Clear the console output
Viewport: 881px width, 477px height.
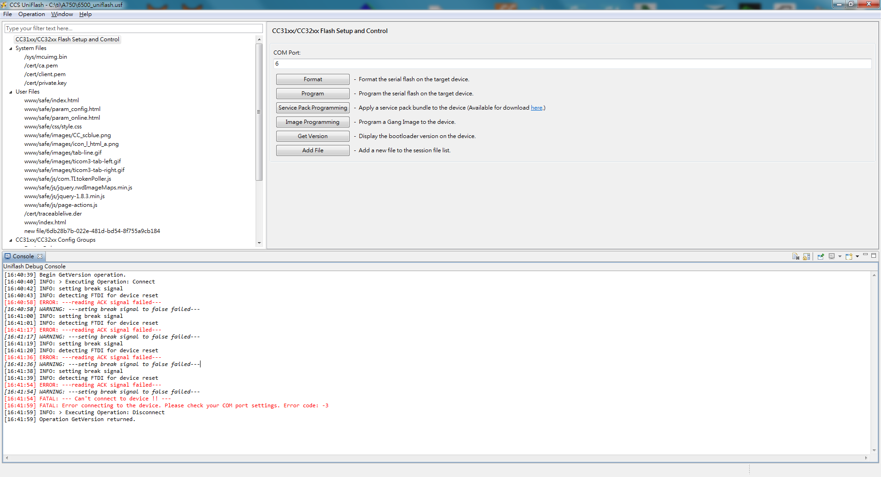click(796, 256)
